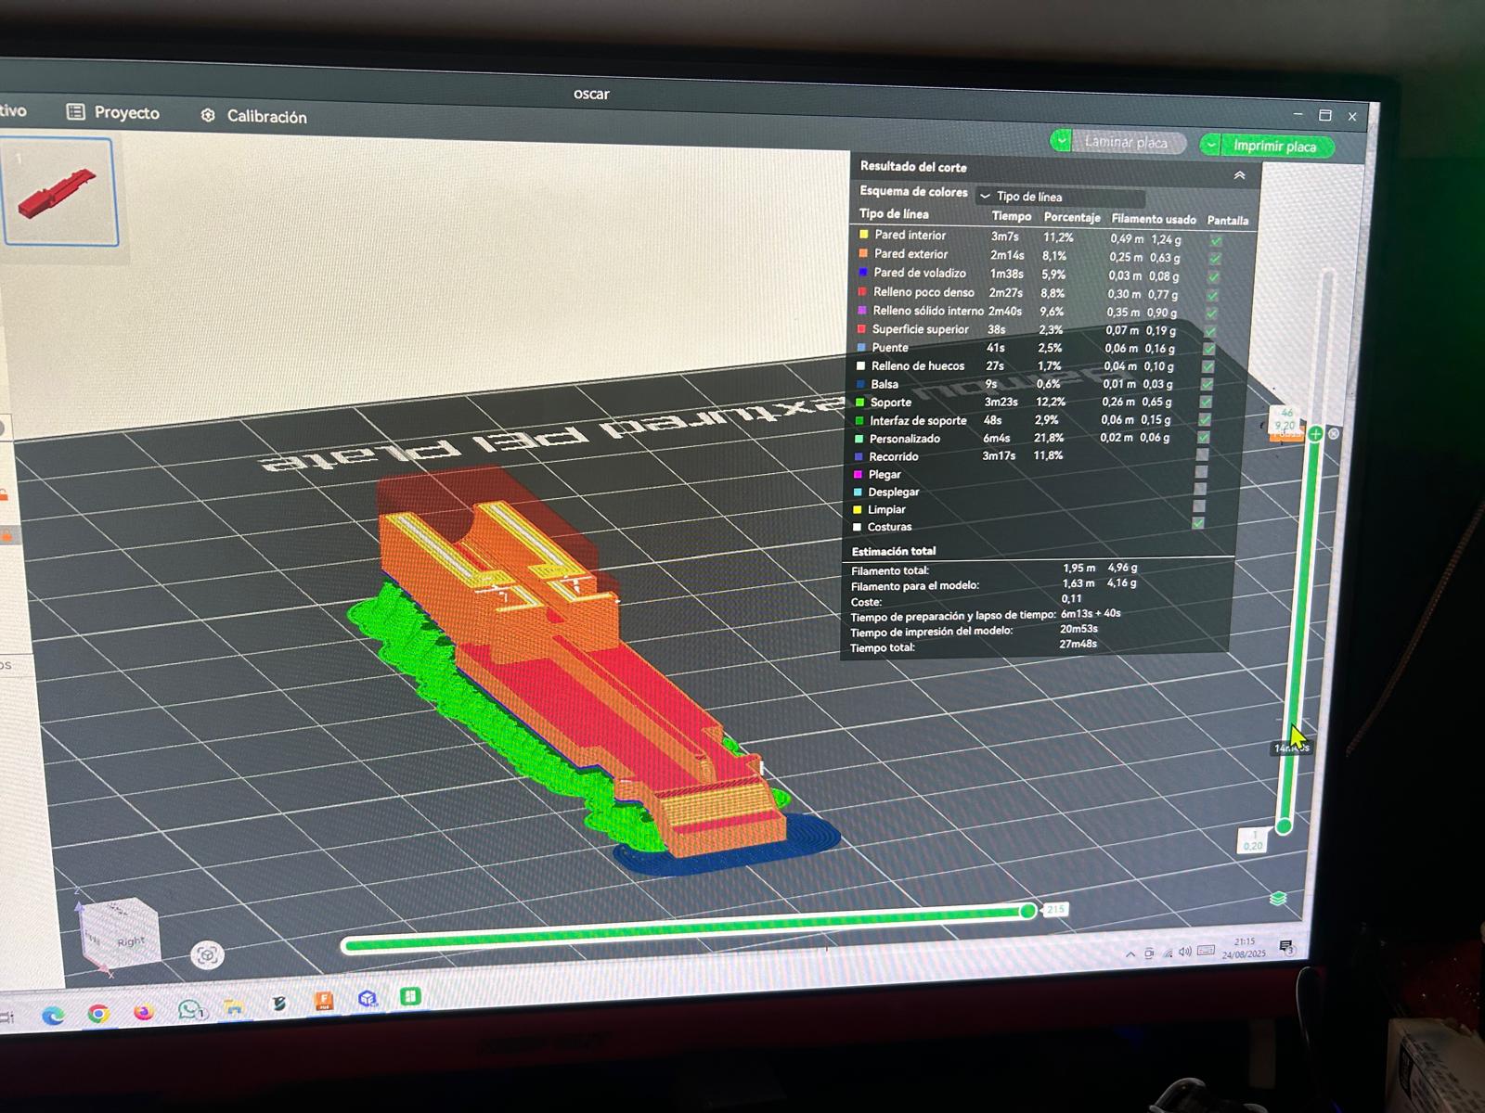Screen dimensions: 1485x1113
Task: Enable Plegar display checkbox
Action: (x=1201, y=471)
